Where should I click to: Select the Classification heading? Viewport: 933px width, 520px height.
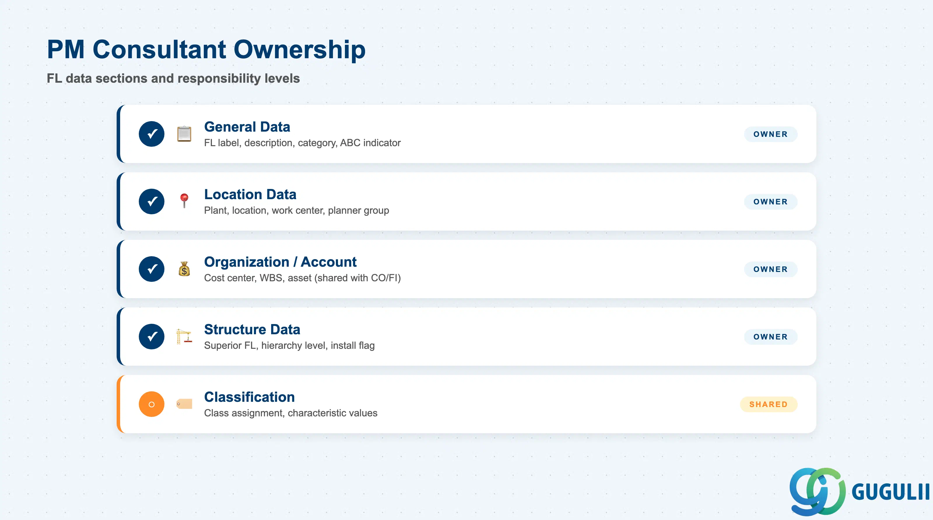250,397
